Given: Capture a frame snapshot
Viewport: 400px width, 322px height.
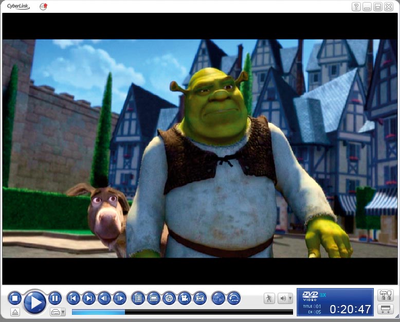Looking at the screenshot, I should [200, 298].
